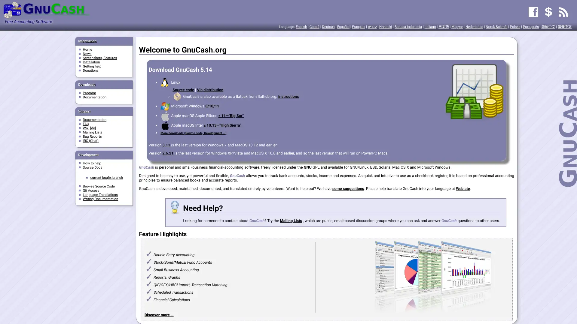Image resolution: width=577 pixels, height=324 pixels.
Task: Click the money and chart illustration
Action: pos(474,91)
